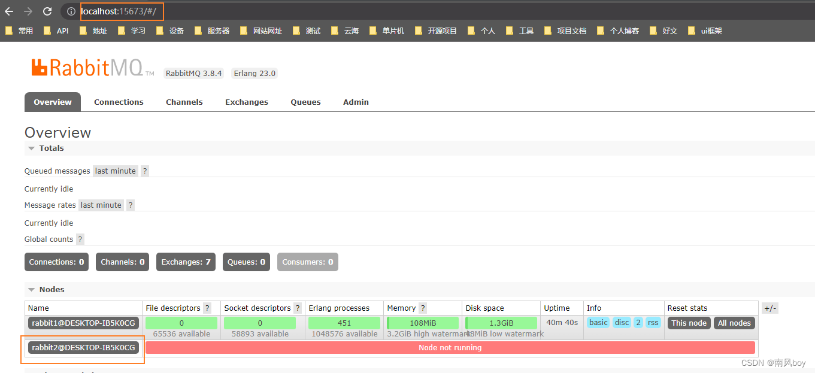The height and width of the screenshot is (373, 815).
Task: Click help icon next to Queued messages
Action: click(x=145, y=171)
